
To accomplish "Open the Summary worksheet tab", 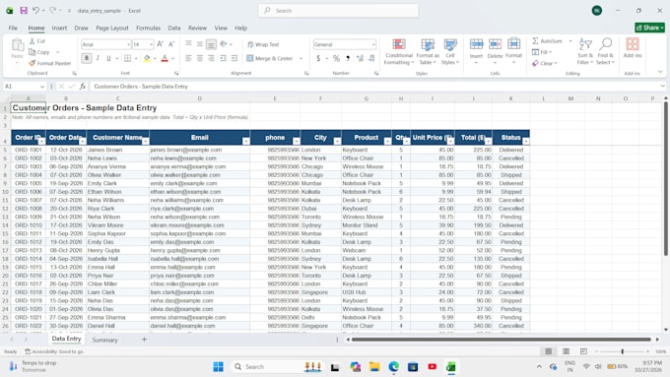I will click(x=104, y=340).
